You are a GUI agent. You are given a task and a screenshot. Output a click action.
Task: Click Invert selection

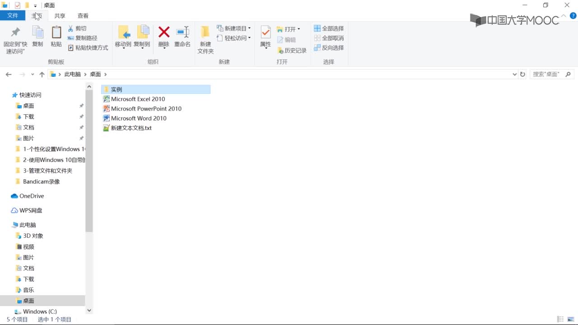coord(329,47)
